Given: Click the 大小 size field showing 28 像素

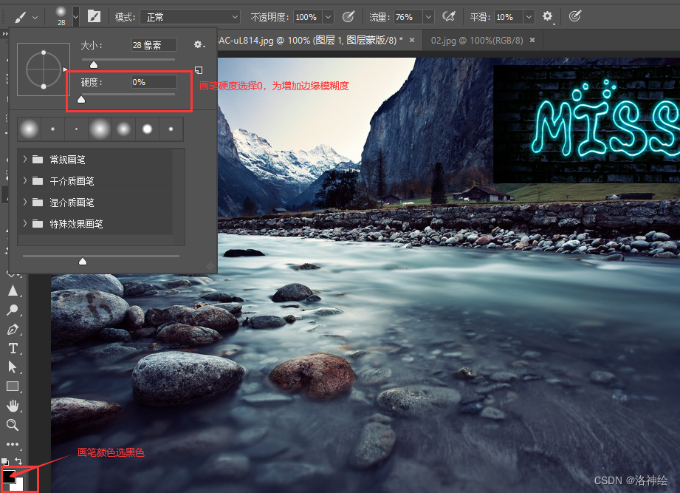Looking at the screenshot, I should pos(154,45).
